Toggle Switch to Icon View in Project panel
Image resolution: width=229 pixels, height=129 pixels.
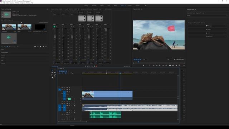7,46
